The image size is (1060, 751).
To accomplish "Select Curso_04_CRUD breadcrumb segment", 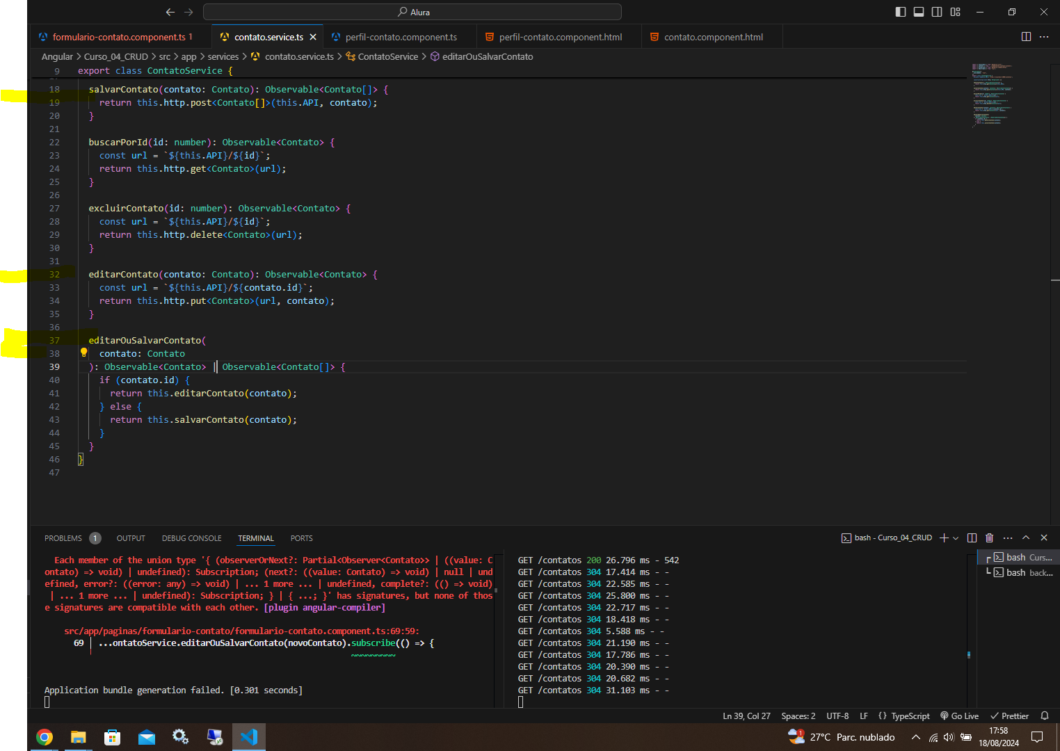I will click(116, 56).
